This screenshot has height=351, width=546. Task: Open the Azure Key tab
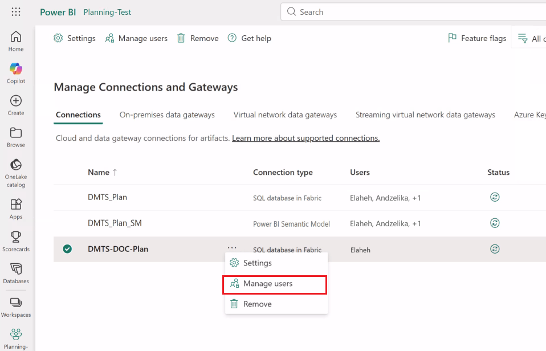pyautogui.click(x=530, y=115)
